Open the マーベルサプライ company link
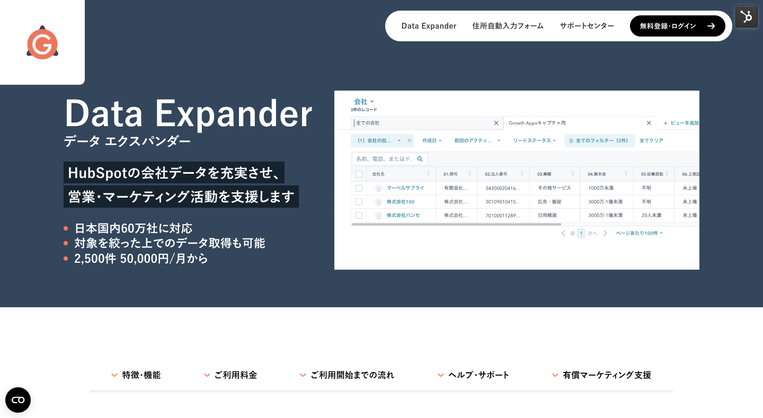763x418 pixels. tap(405, 188)
